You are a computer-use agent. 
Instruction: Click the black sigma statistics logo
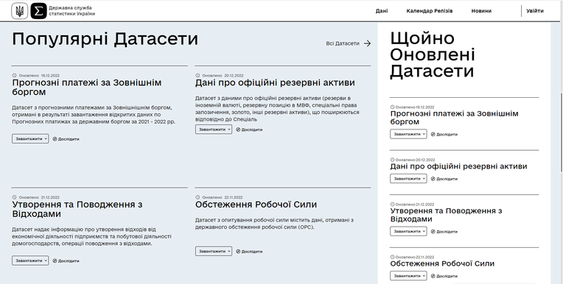[x=39, y=11]
